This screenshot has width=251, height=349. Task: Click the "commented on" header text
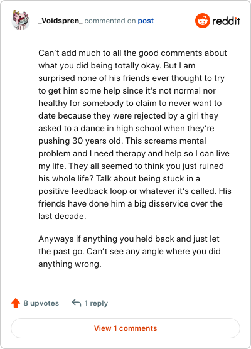pyautogui.click(x=110, y=21)
